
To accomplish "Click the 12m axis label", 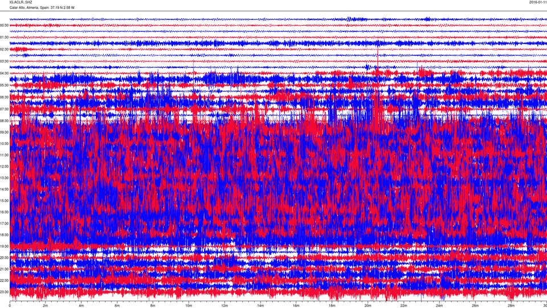I will click(x=224, y=306).
